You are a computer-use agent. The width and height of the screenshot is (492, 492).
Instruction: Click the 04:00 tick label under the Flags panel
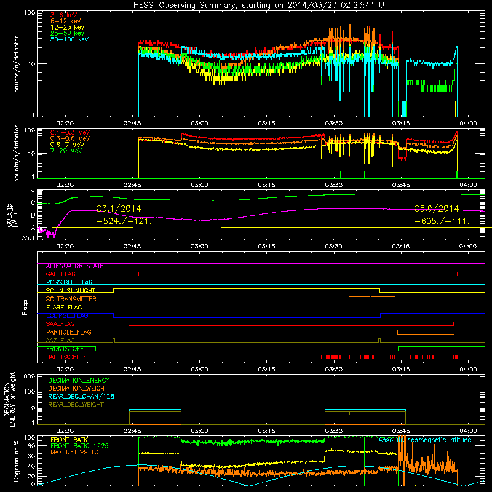click(468, 370)
